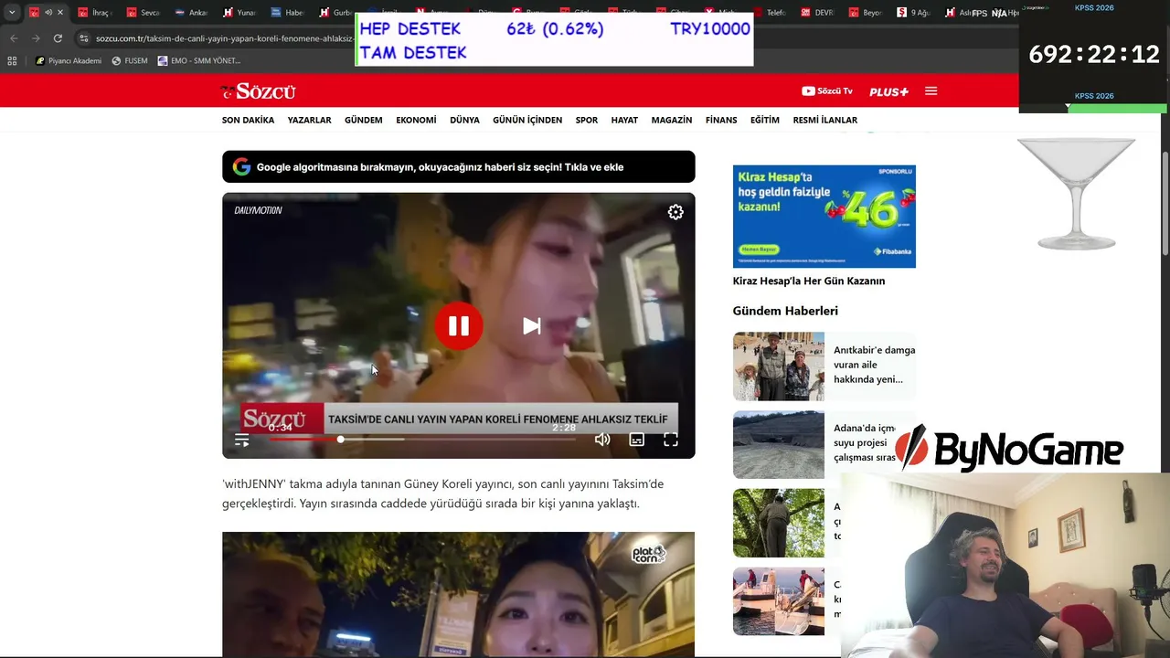
Task: Switch to the Ankar tab
Action: click(x=192, y=13)
